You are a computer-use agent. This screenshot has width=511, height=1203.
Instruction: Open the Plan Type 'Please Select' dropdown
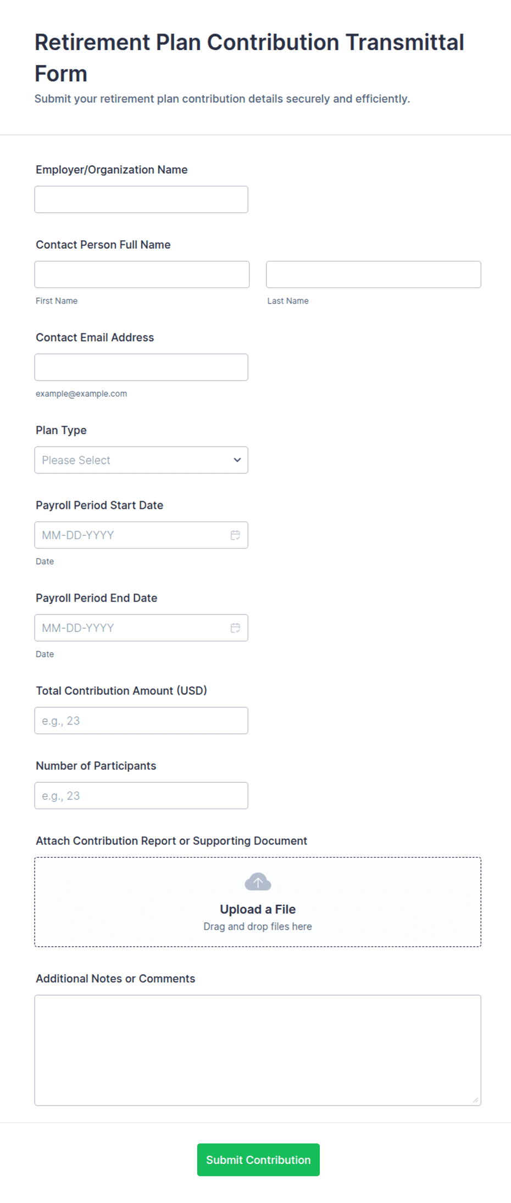pyautogui.click(x=141, y=460)
